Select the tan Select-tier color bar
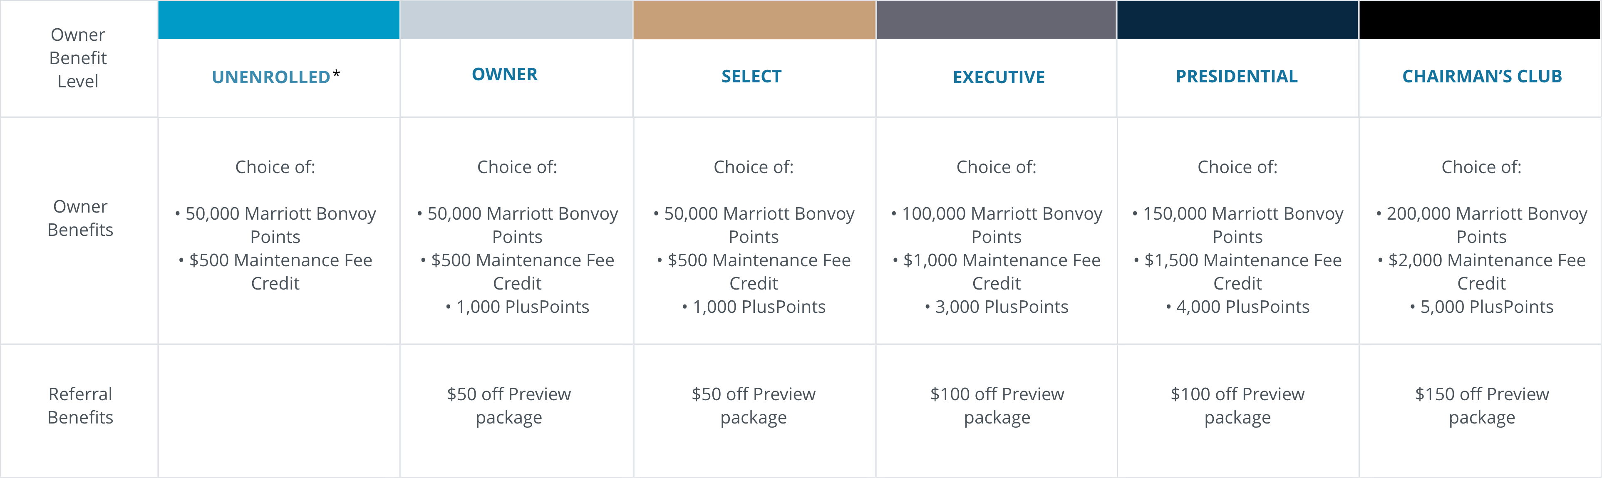The image size is (1602, 478). pyautogui.click(x=754, y=20)
